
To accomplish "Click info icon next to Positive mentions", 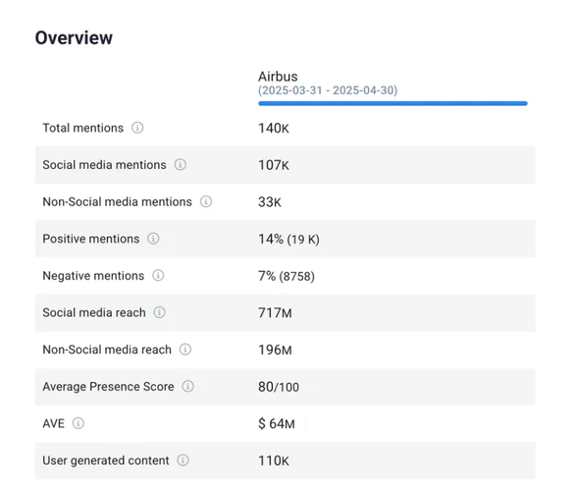I will pyautogui.click(x=153, y=239).
